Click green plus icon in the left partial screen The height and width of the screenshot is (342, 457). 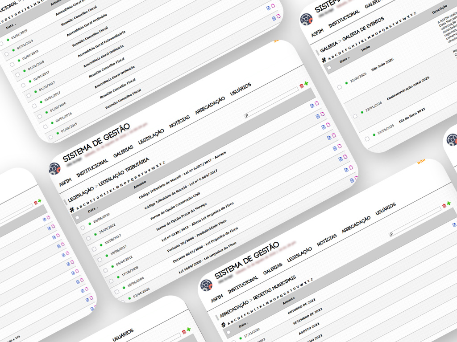click(40, 201)
